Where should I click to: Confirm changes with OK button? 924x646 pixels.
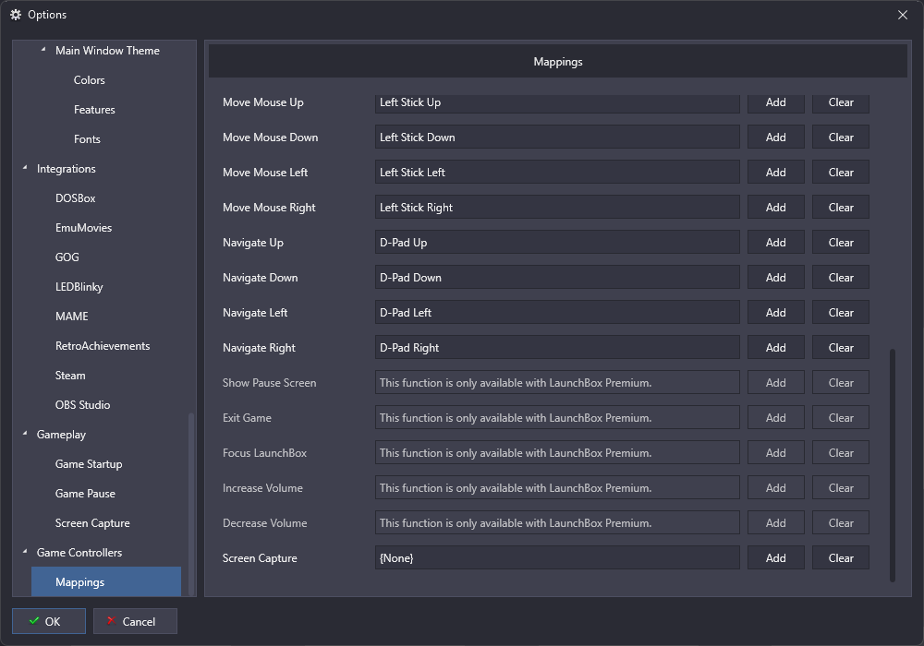(49, 621)
